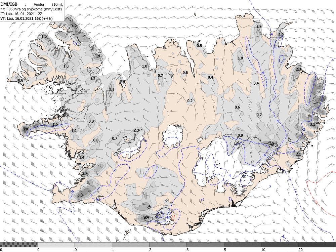Click the 2.3 snowfall value in the northeast
Screen dimensions: 336x252
[x=298, y=69]
